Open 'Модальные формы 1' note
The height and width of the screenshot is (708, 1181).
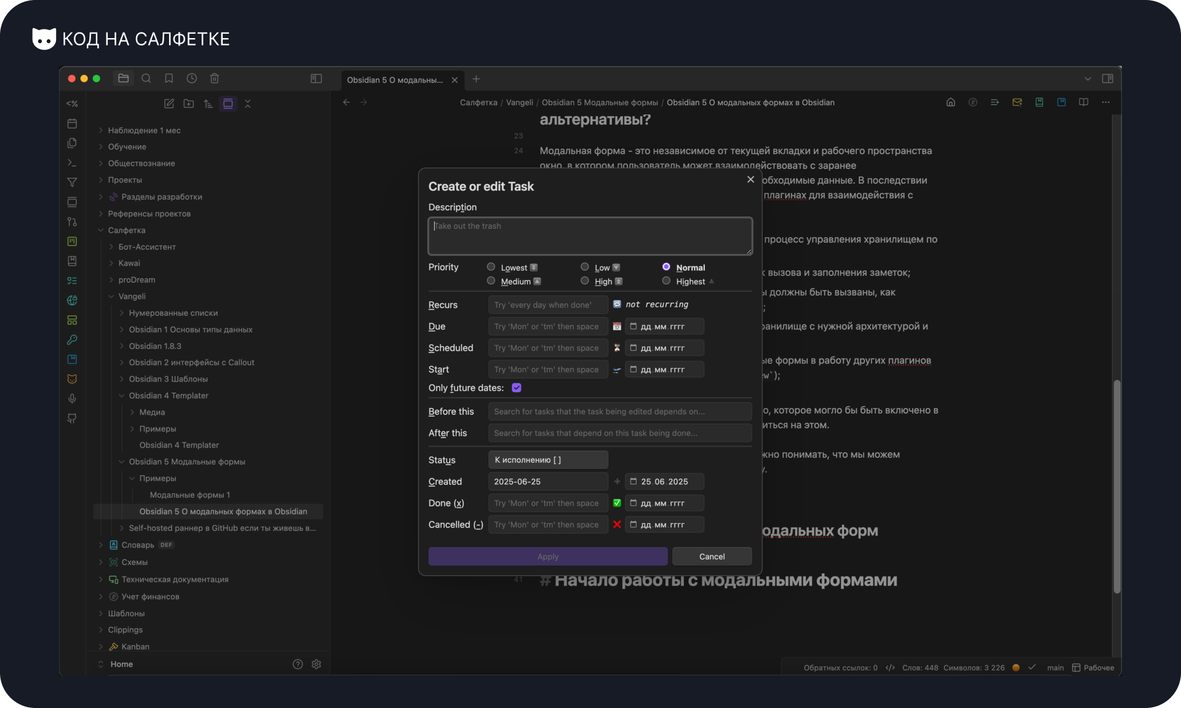[x=190, y=495]
